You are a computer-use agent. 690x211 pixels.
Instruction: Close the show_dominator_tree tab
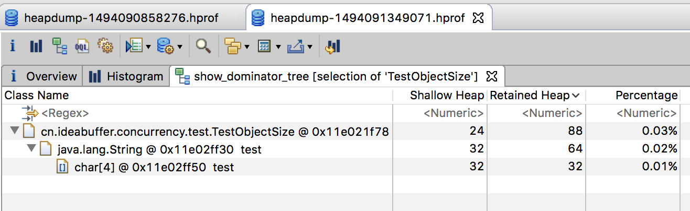[491, 76]
